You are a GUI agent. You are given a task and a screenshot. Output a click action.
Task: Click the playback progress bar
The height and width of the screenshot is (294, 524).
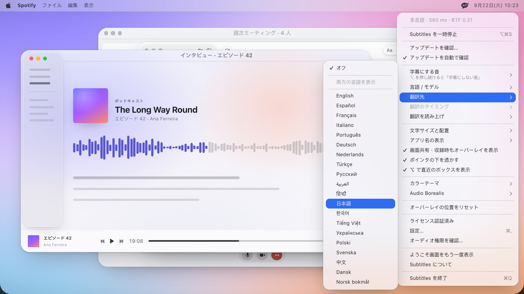pyautogui.click(x=236, y=241)
